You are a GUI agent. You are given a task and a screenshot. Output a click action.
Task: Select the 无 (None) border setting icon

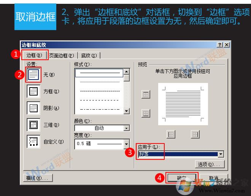tap(33, 75)
